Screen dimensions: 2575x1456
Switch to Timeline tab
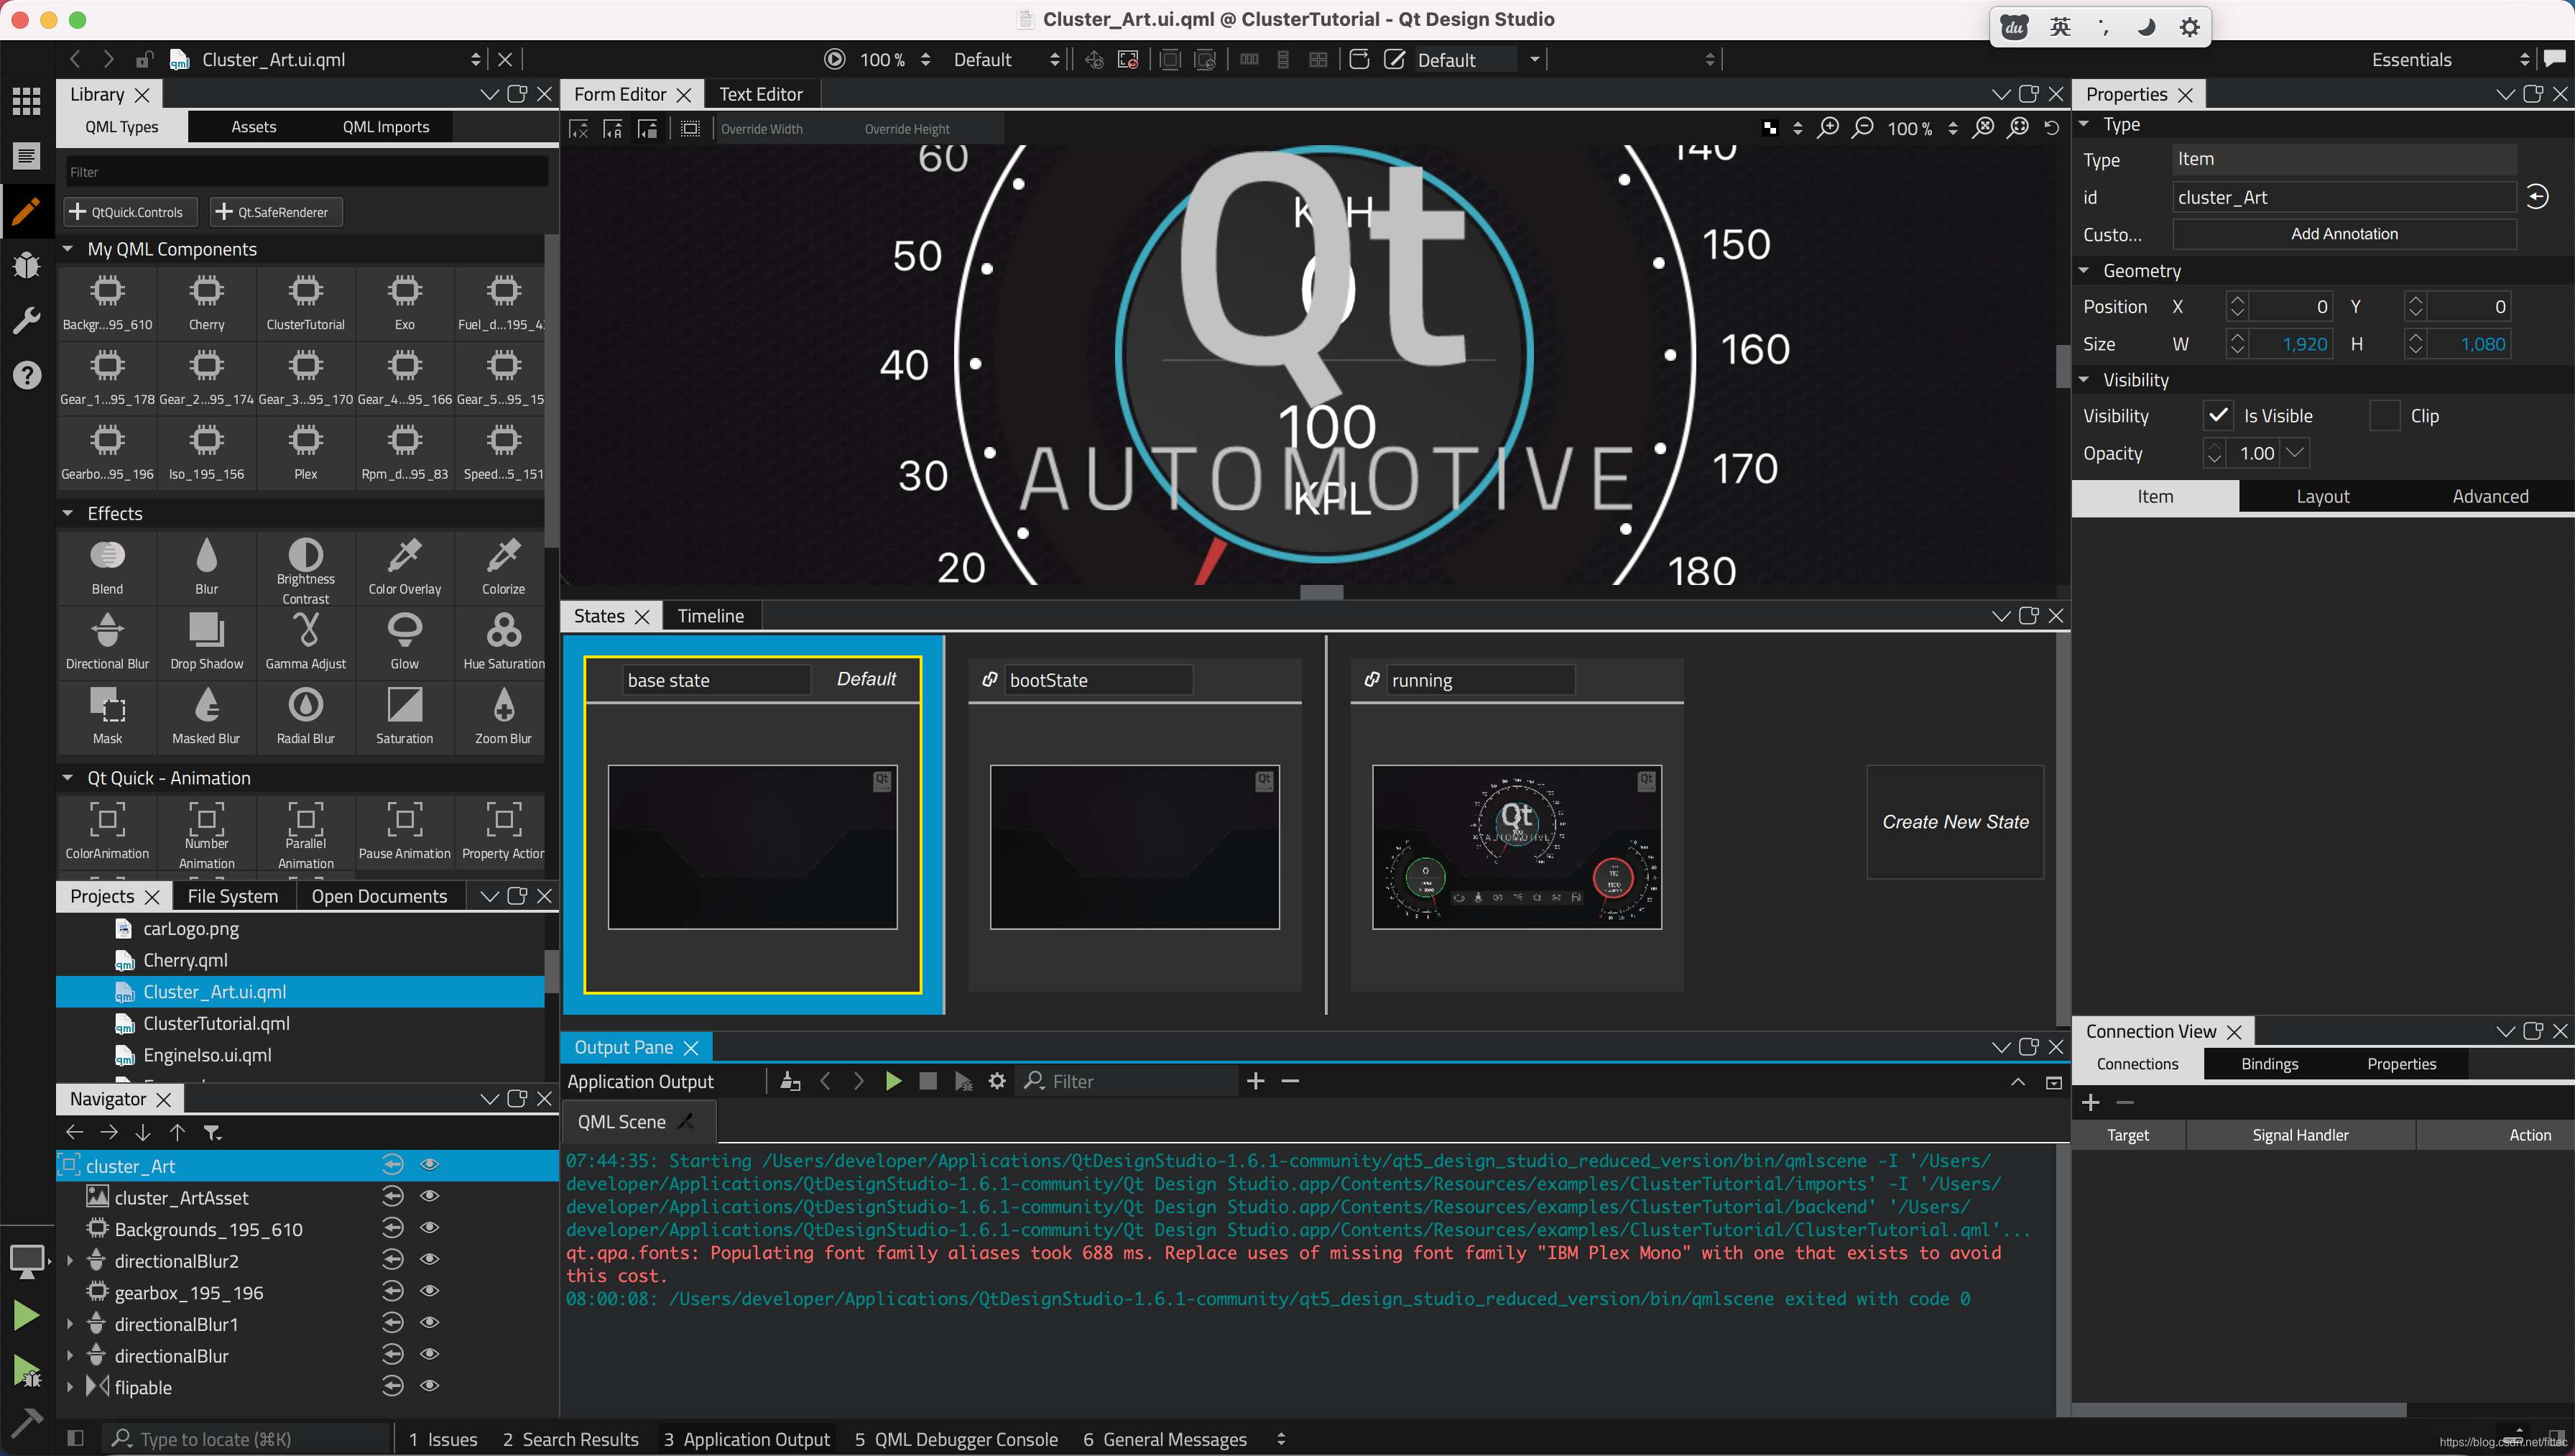[x=711, y=616]
